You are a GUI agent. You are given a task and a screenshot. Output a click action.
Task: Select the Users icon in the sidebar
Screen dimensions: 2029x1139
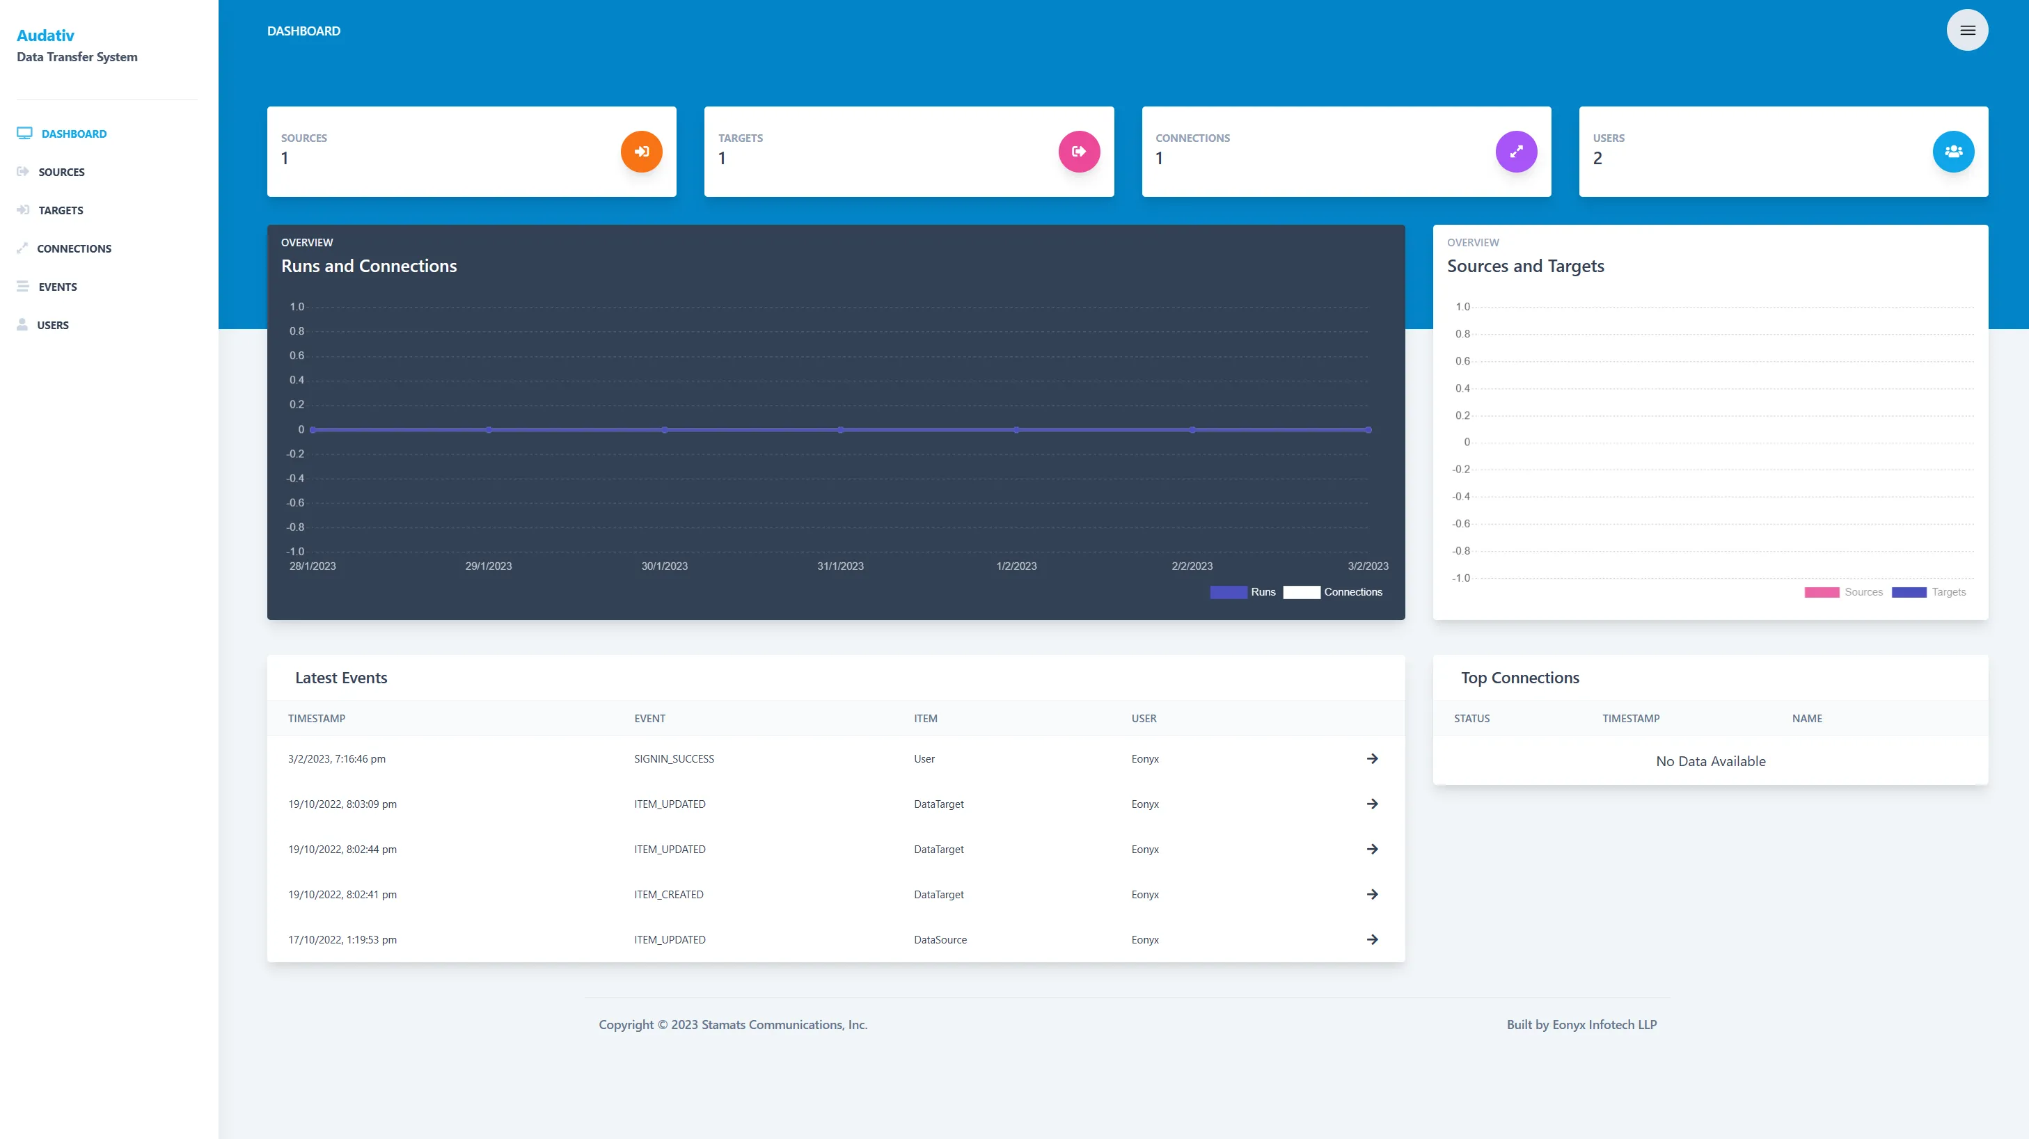[23, 324]
